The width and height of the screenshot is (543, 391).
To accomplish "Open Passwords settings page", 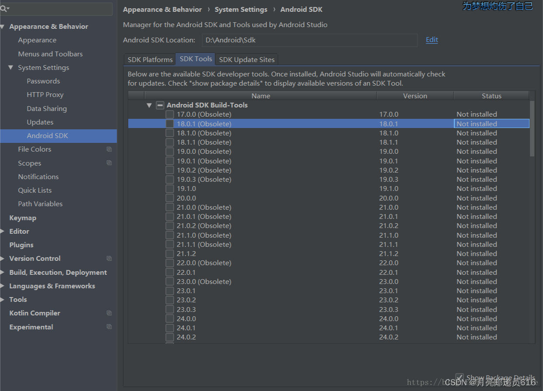I will [43, 81].
